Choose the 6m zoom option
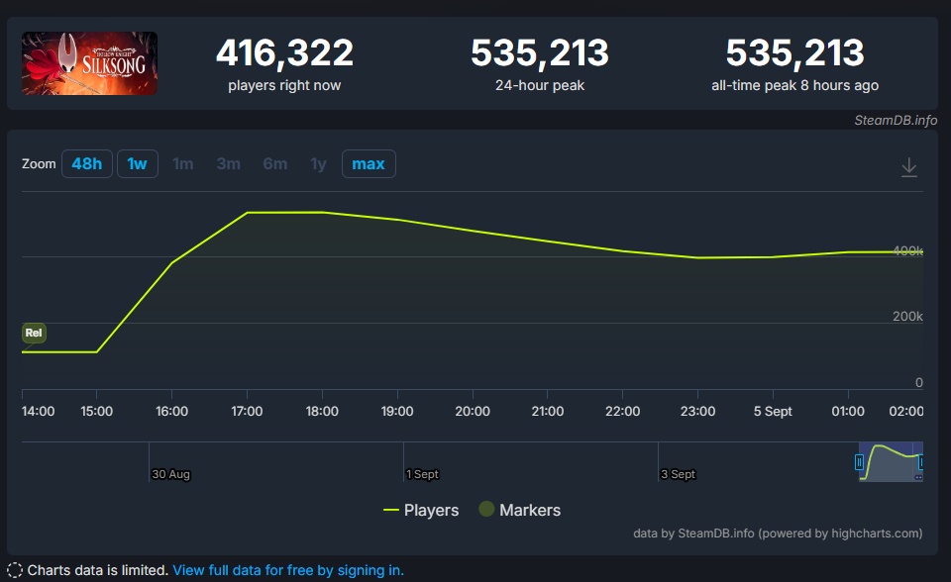The height and width of the screenshot is (582, 951). 274,163
